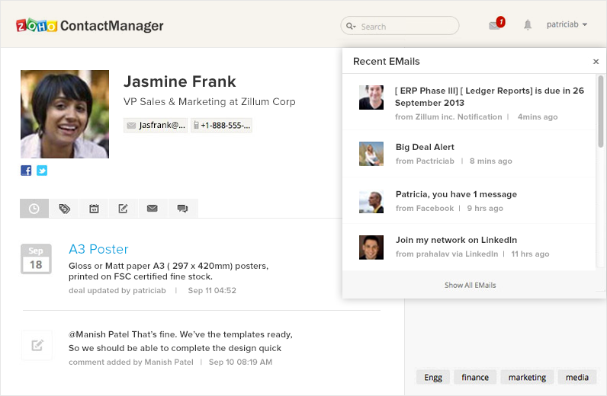Screen dimensions: 607x396
Task: Open the Big Deal Alert email
Action: pyautogui.click(x=425, y=147)
